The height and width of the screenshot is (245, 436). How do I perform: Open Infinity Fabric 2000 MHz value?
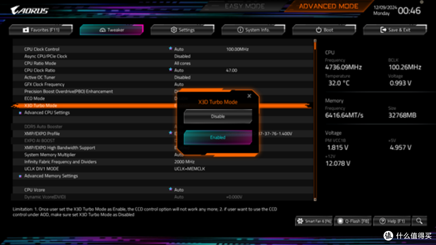point(184,162)
